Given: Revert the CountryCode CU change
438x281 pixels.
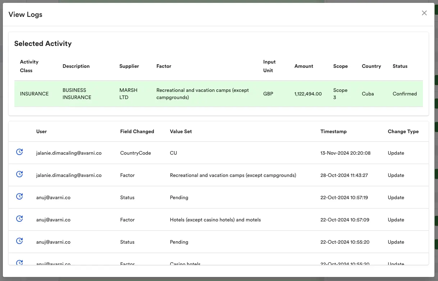Looking at the screenshot, I should pos(20,152).
